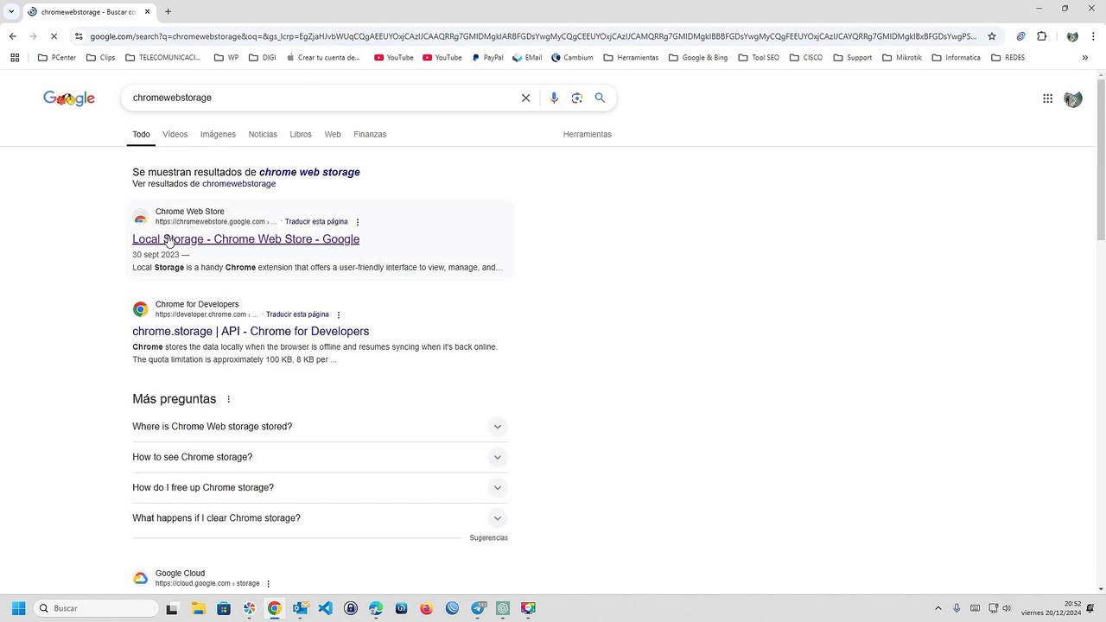Translate the Chrome Web Store result page

click(316, 222)
